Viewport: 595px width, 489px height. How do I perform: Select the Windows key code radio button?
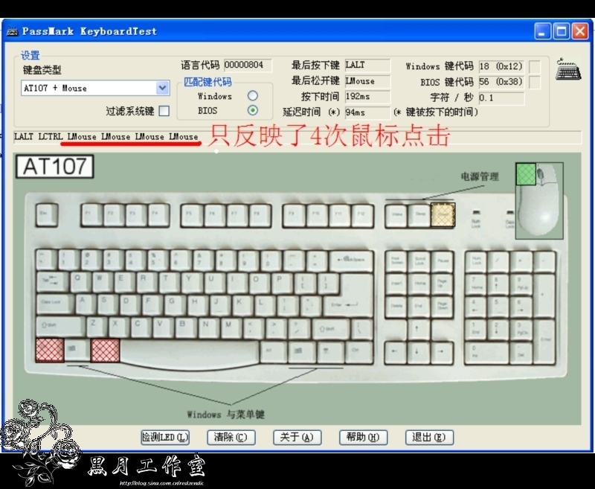click(252, 96)
